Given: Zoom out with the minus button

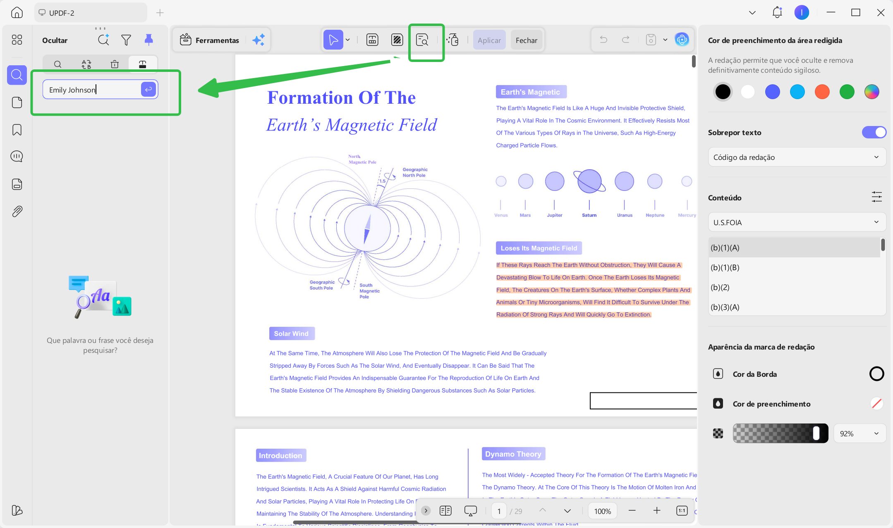Looking at the screenshot, I should (x=632, y=511).
